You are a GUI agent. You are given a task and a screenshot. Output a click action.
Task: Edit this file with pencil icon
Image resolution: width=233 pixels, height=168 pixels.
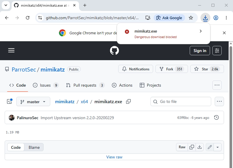pos(210,147)
